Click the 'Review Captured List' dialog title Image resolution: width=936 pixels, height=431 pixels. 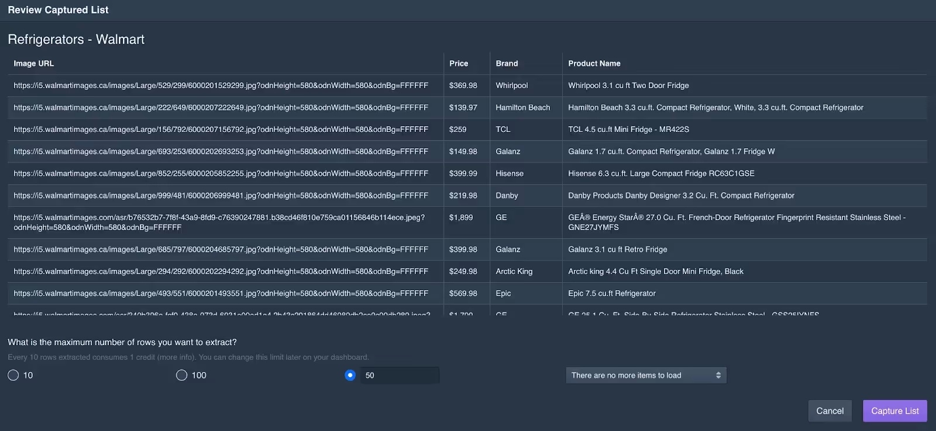point(58,10)
